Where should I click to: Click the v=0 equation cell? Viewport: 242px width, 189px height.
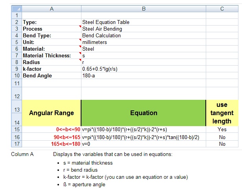tap(144, 144)
